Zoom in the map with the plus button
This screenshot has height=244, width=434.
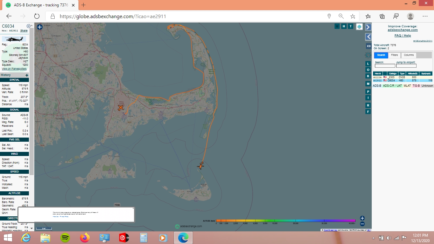pyautogui.click(x=362, y=218)
